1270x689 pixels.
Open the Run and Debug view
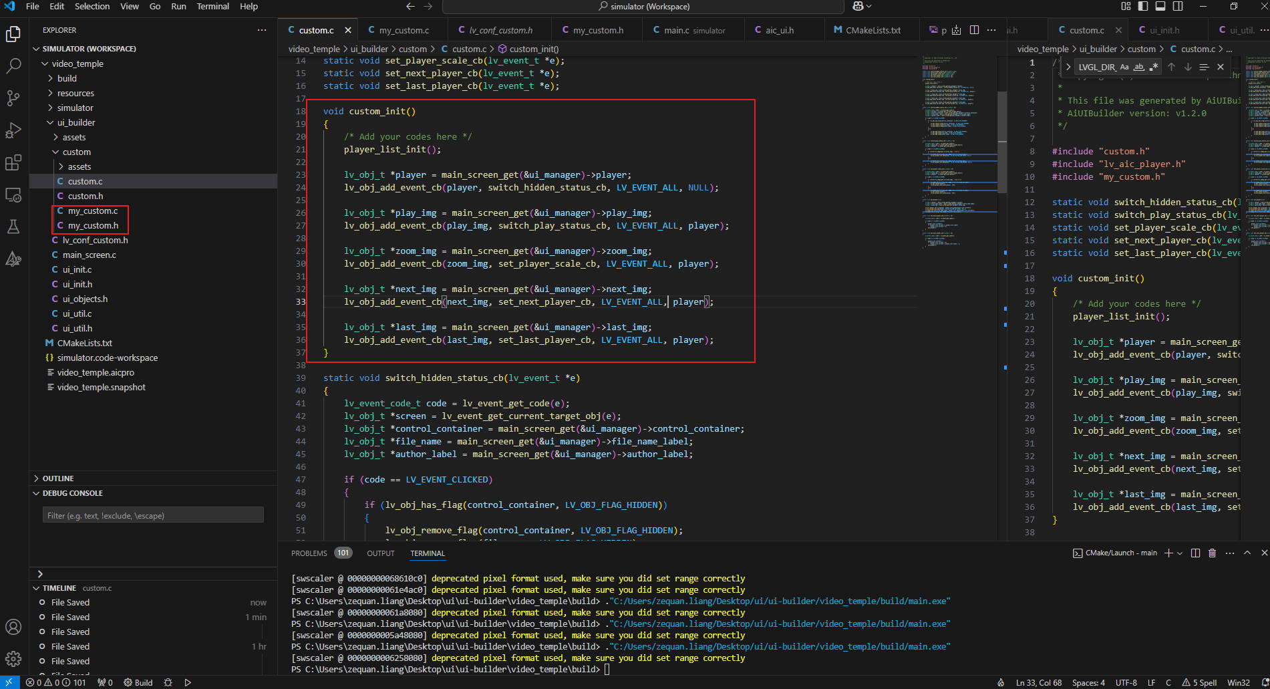pos(13,130)
